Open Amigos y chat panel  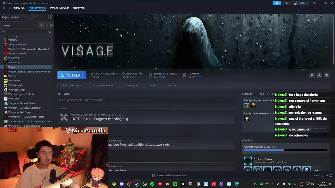click(323, 175)
